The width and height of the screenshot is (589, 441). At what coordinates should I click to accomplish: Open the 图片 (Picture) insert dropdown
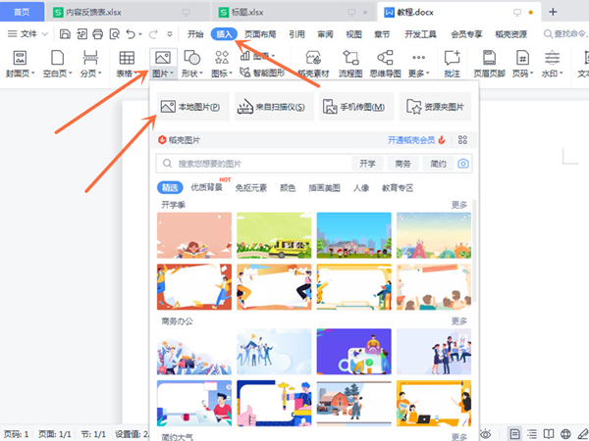[163, 73]
